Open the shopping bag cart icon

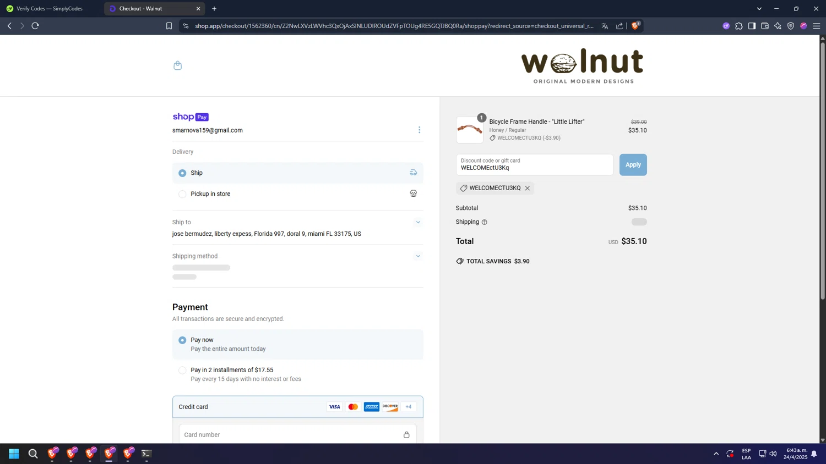177,65
